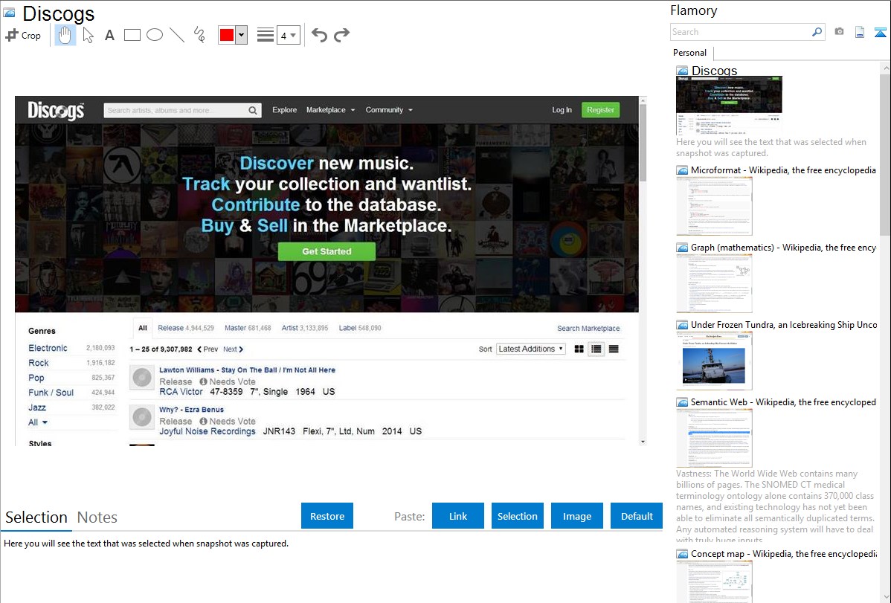
Task: Open the Semantic Web snapshot title
Action: tap(783, 402)
